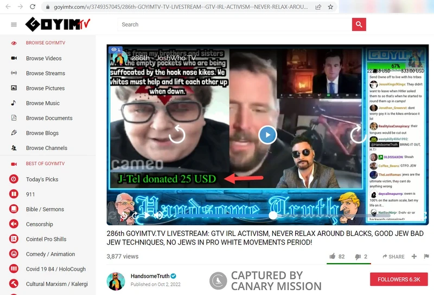Click the red search magnifier button

(359, 24)
